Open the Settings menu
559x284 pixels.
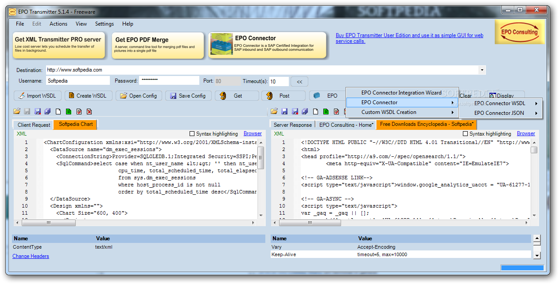tap(105, 24)
